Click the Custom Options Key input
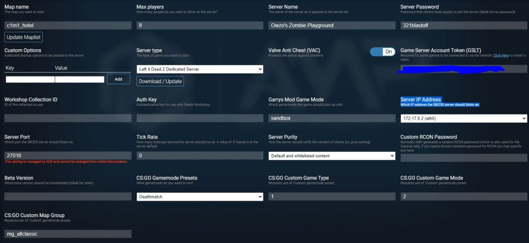Screen dimensions: 529x243 30,79
